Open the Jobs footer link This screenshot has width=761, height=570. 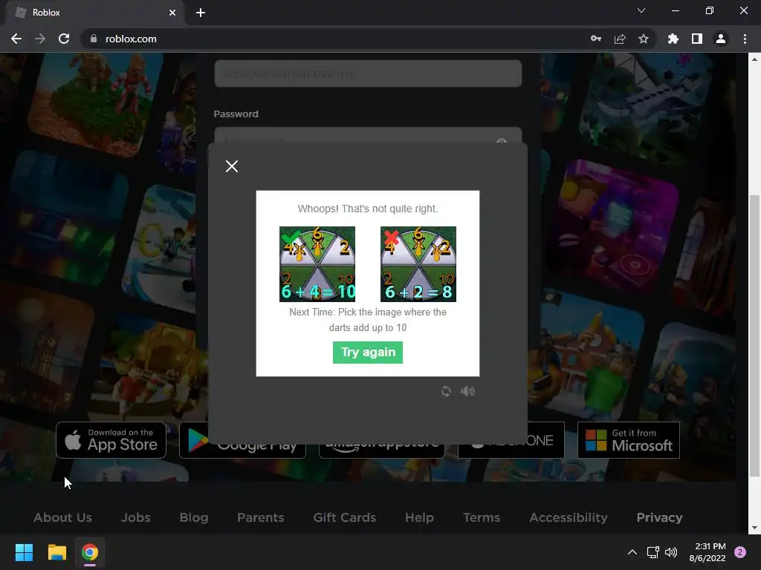135,517
